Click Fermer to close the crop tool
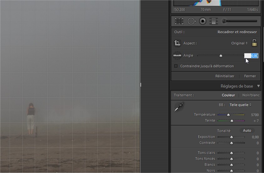This screenshot has width=264, height=173. click(250, 76)
